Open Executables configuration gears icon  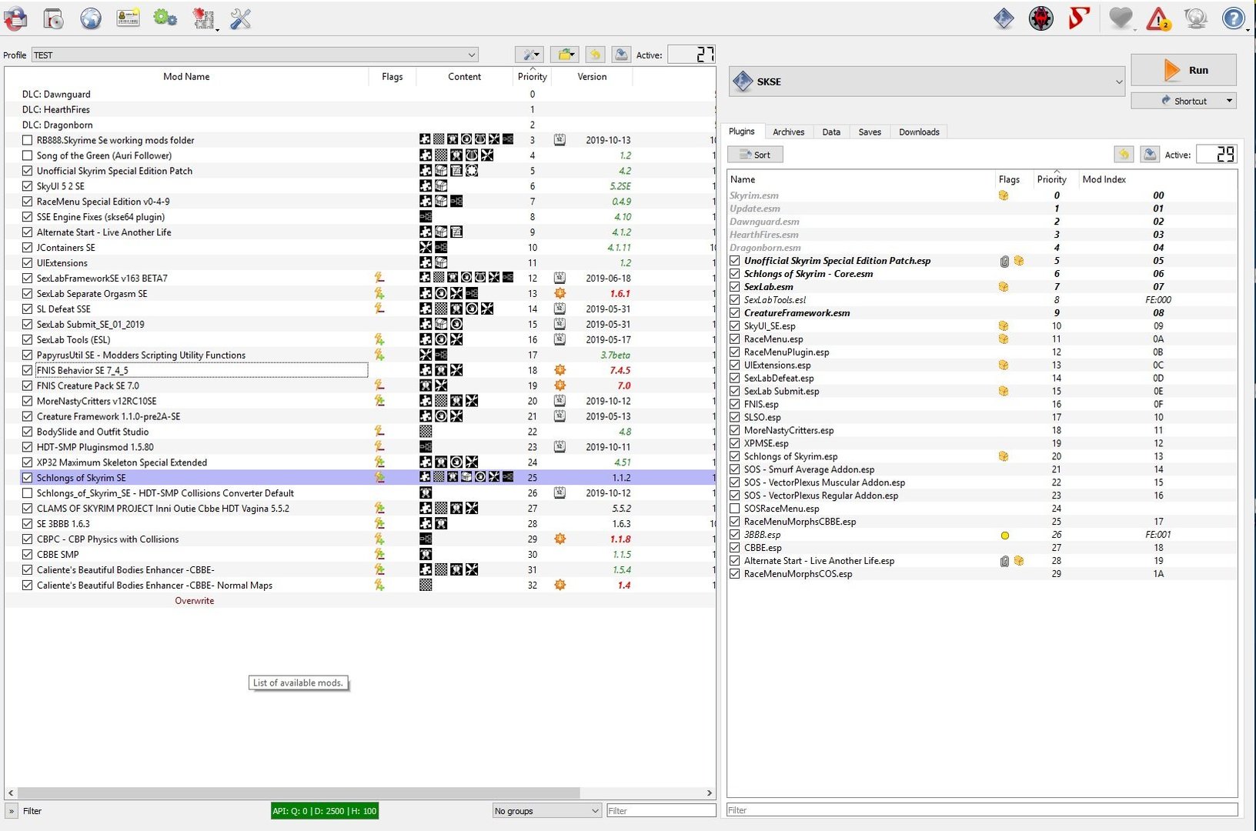coord(165,18)
